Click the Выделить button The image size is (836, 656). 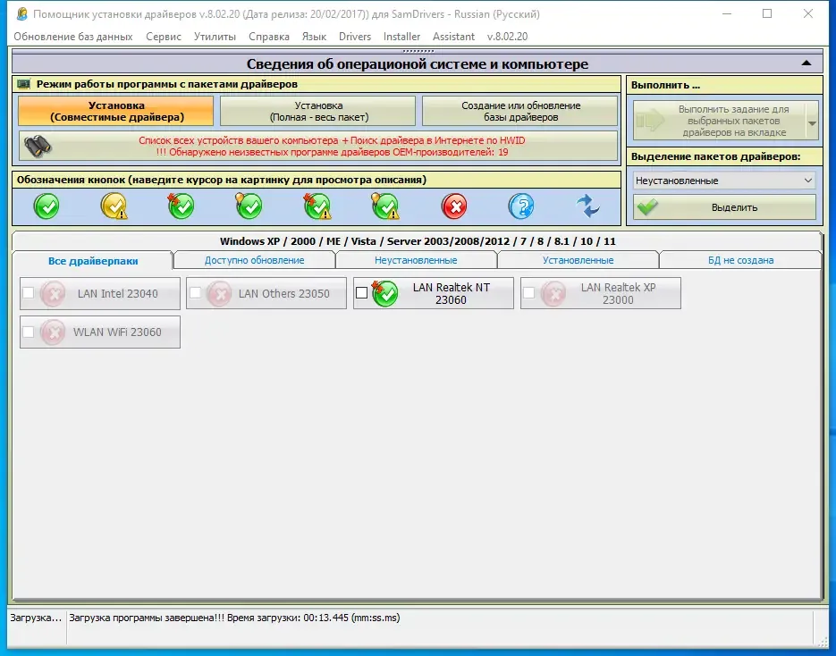pyautogui.click(x=724, y=207)
